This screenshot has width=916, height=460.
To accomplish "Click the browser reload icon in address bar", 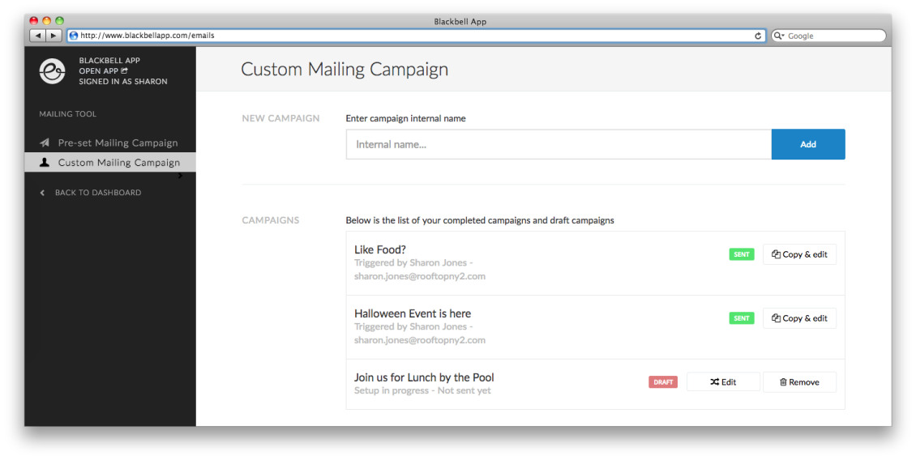I will tap(758, 36).
